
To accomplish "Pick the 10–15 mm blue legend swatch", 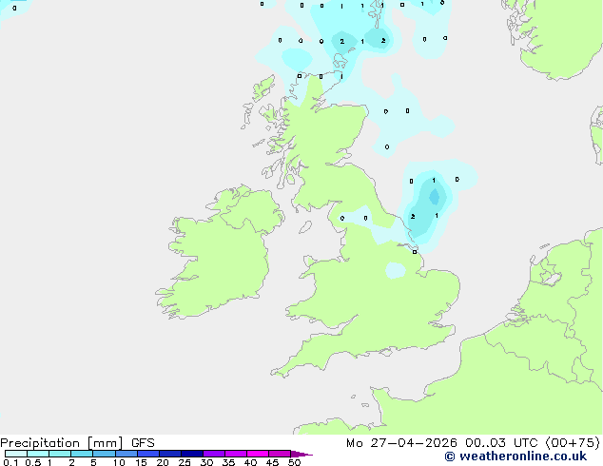I will (126, 454).
